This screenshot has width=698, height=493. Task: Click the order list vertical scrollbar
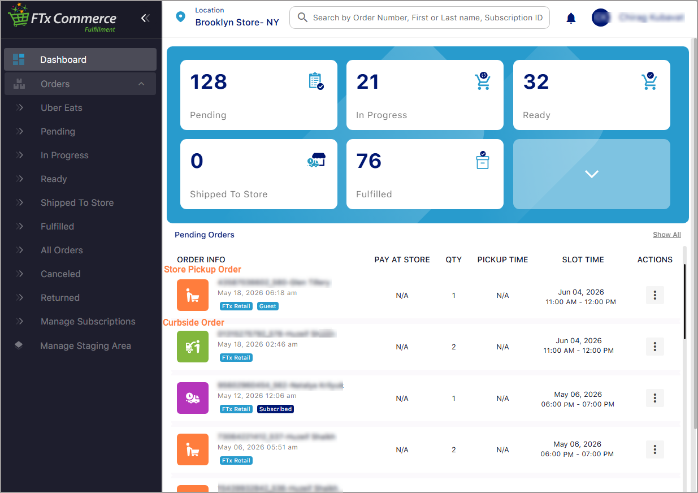coord(684,301)
